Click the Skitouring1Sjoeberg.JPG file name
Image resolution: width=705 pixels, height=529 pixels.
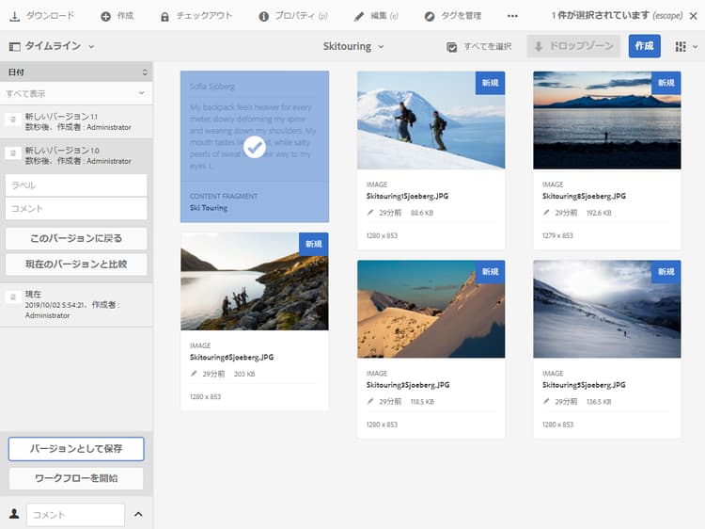point(407,196)
